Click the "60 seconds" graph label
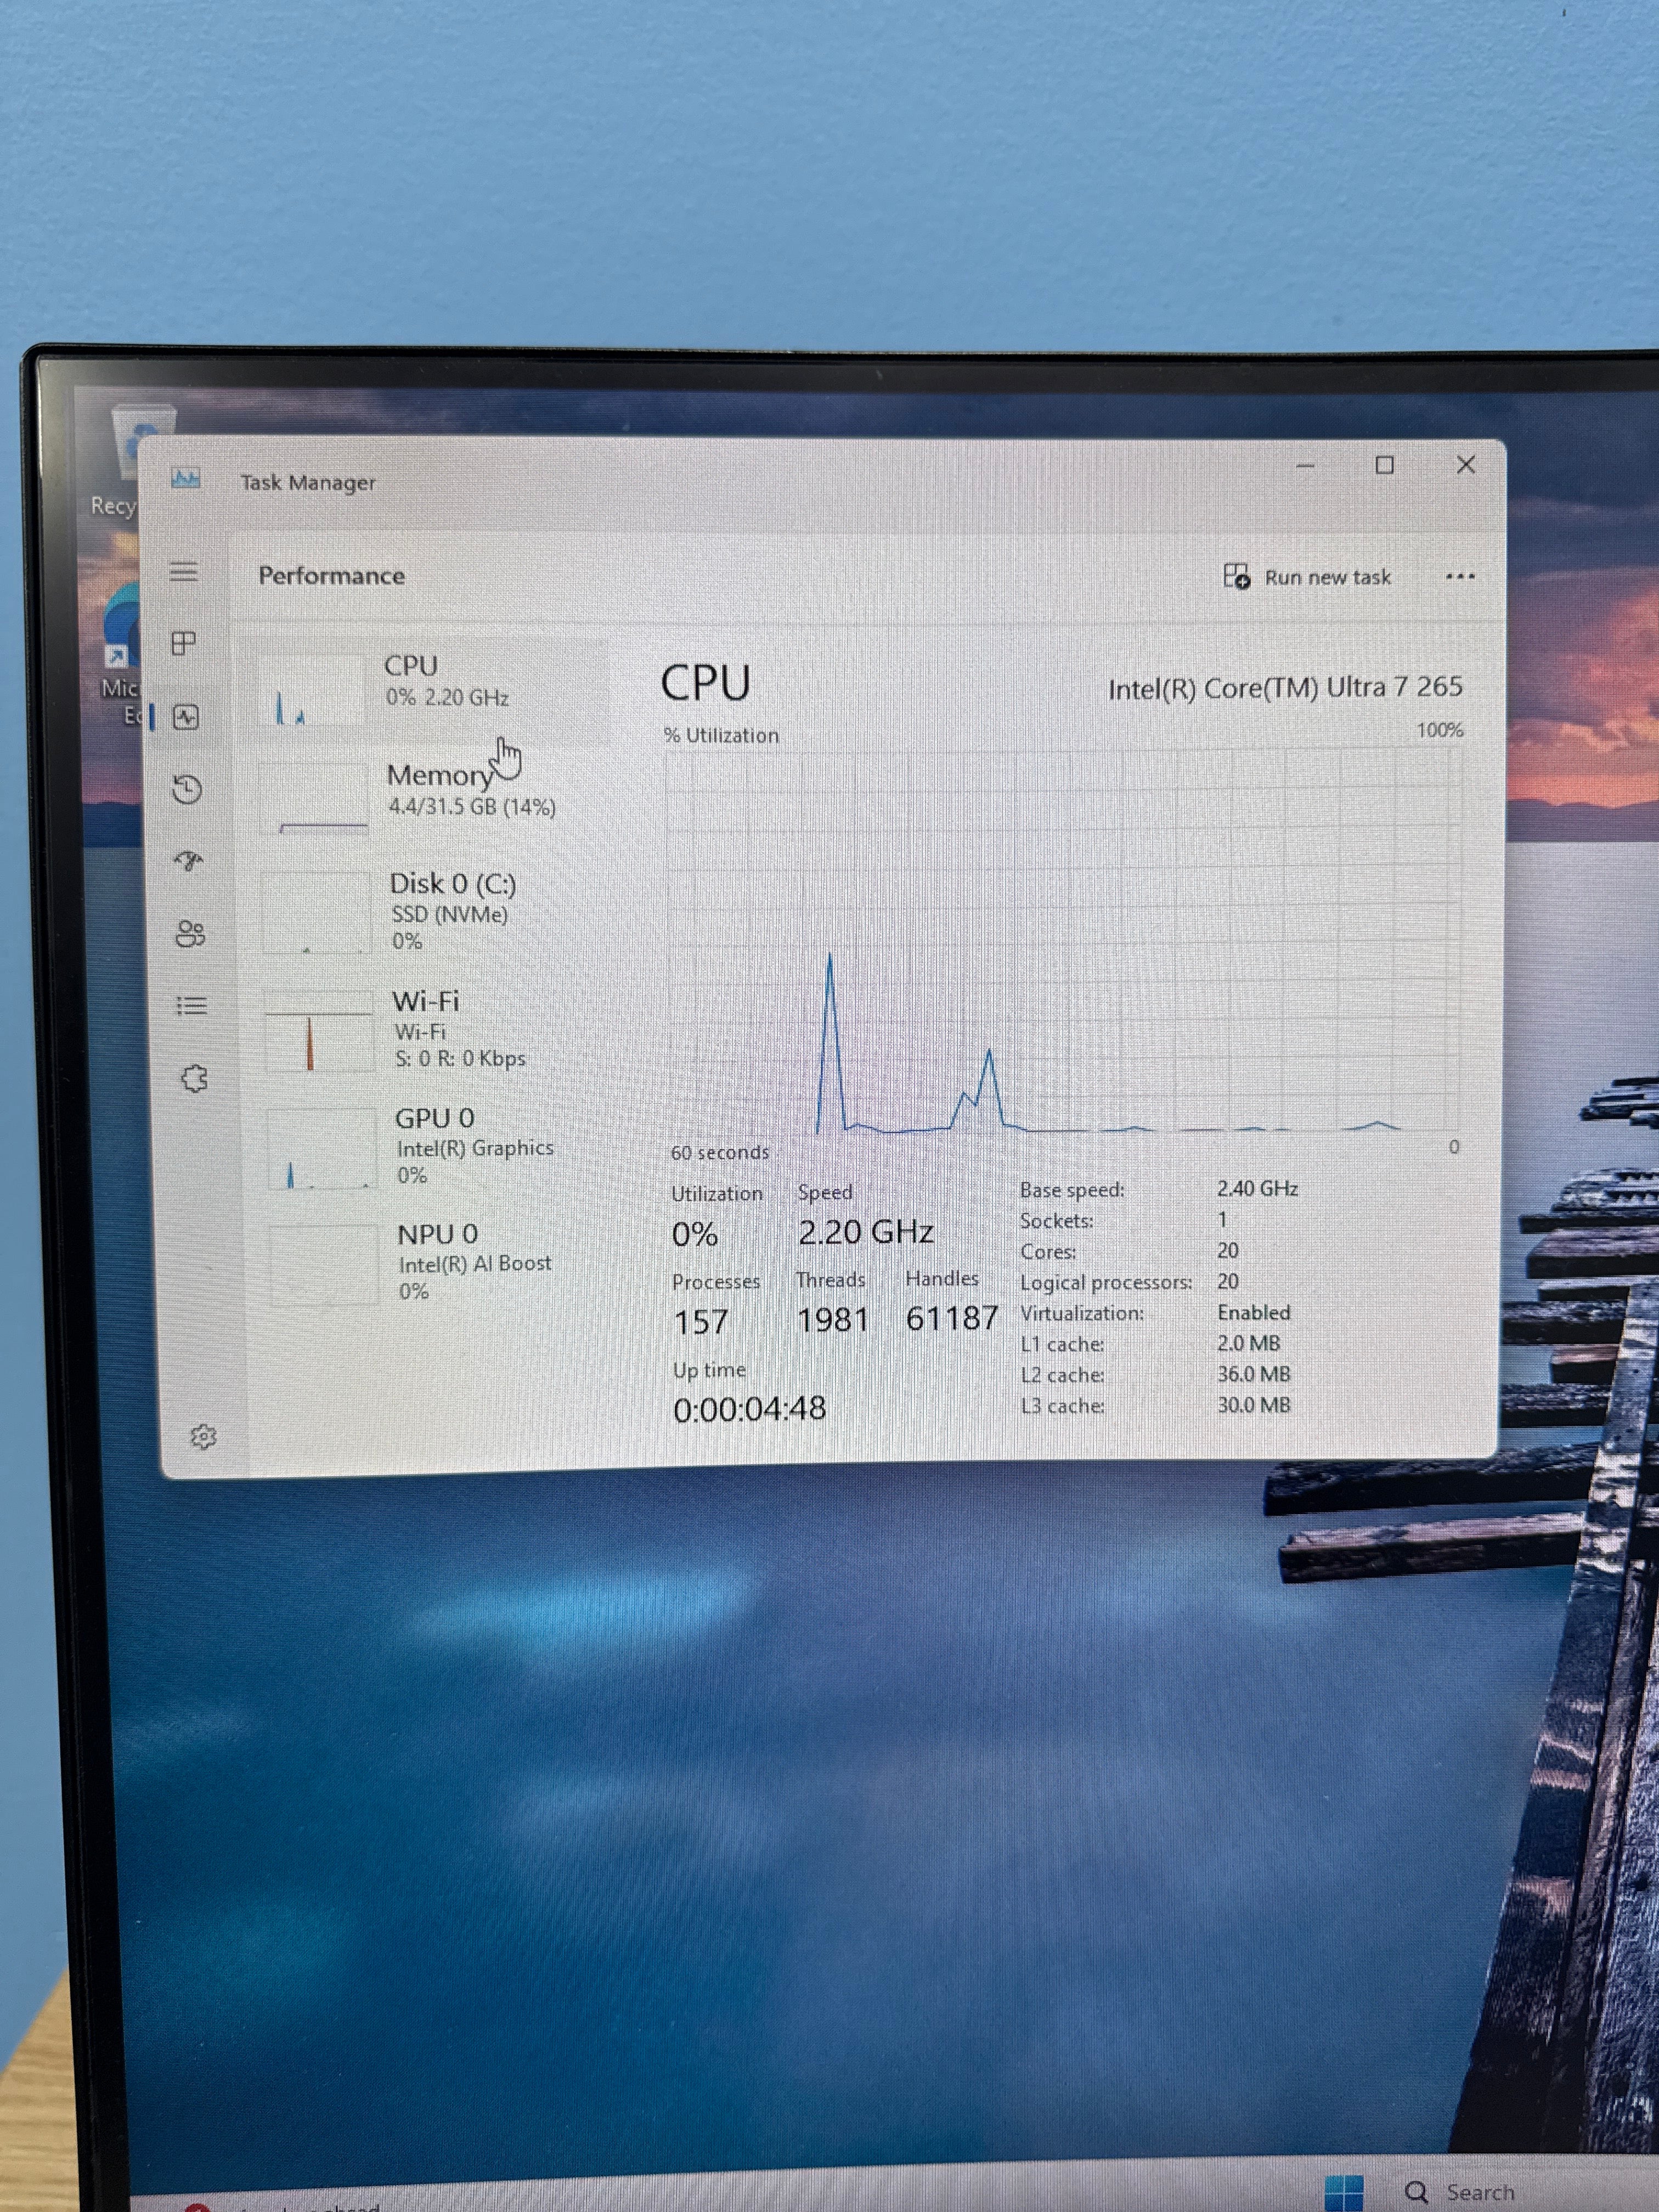The width and height of the screenshot is (1659, 2212). pos(720,1152)
